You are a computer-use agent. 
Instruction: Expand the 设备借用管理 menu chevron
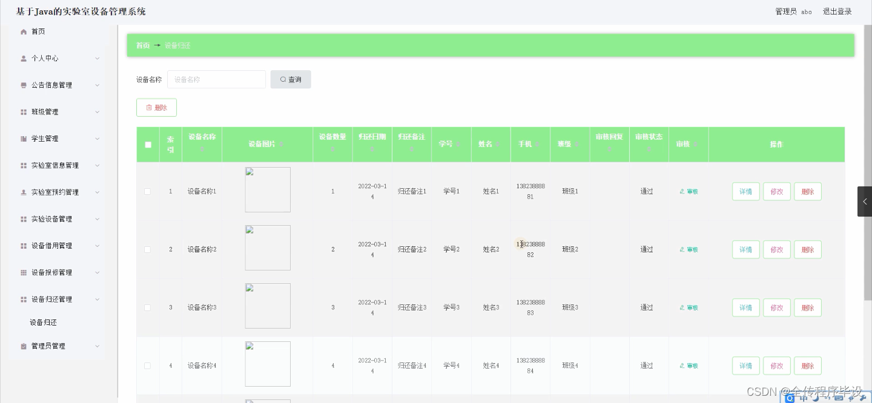pyautogui.click(x=97, y=246)
